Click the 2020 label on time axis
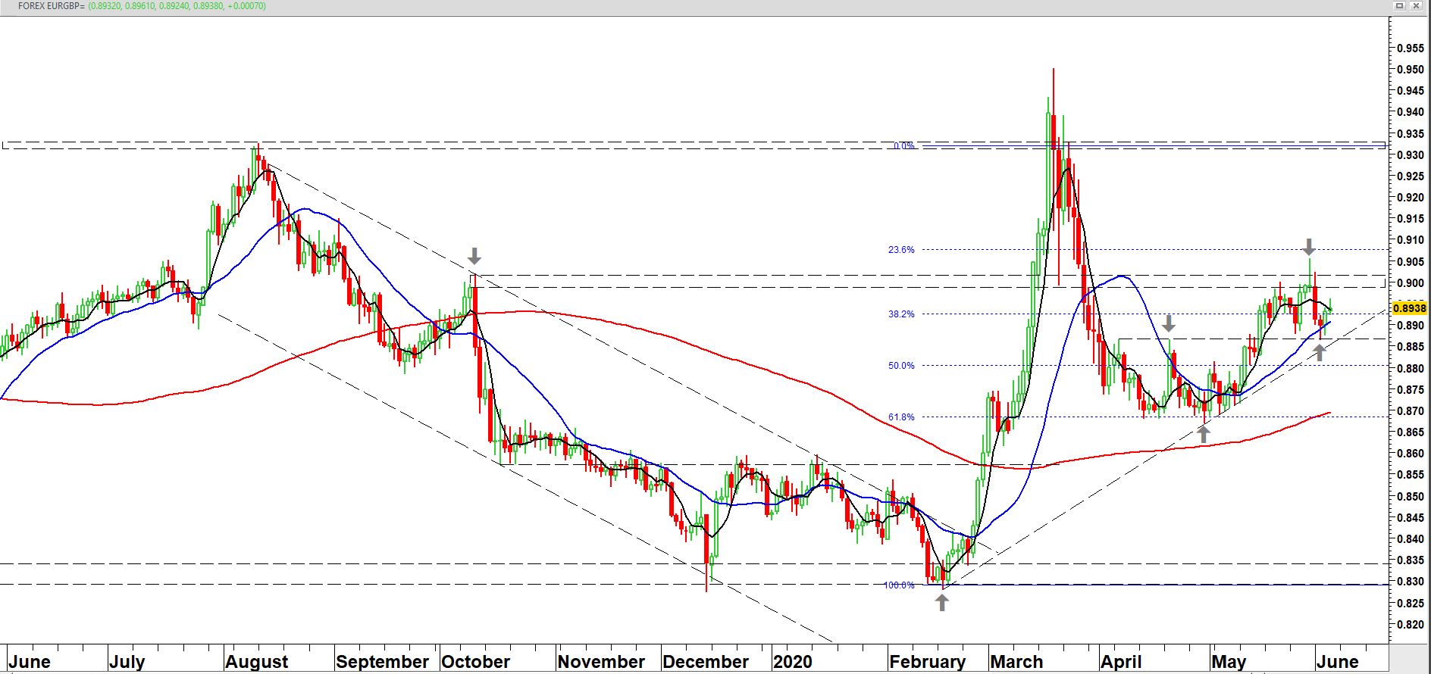The height and width of the screenshot is (674, 1431). tap(792, 661)
